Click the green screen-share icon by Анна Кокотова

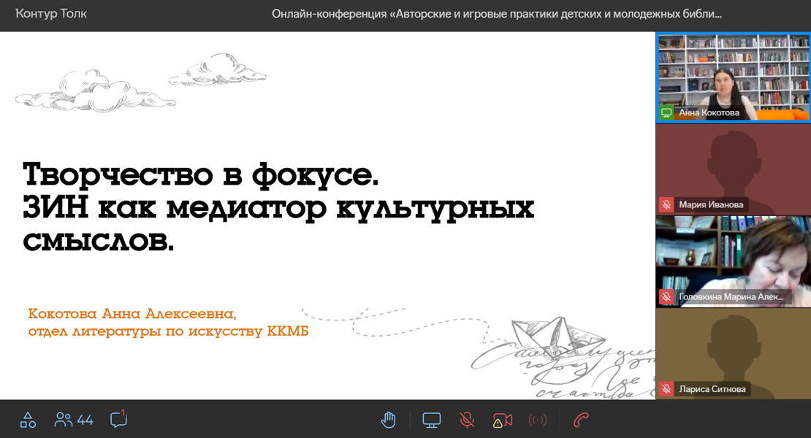(x=666, y=113)
